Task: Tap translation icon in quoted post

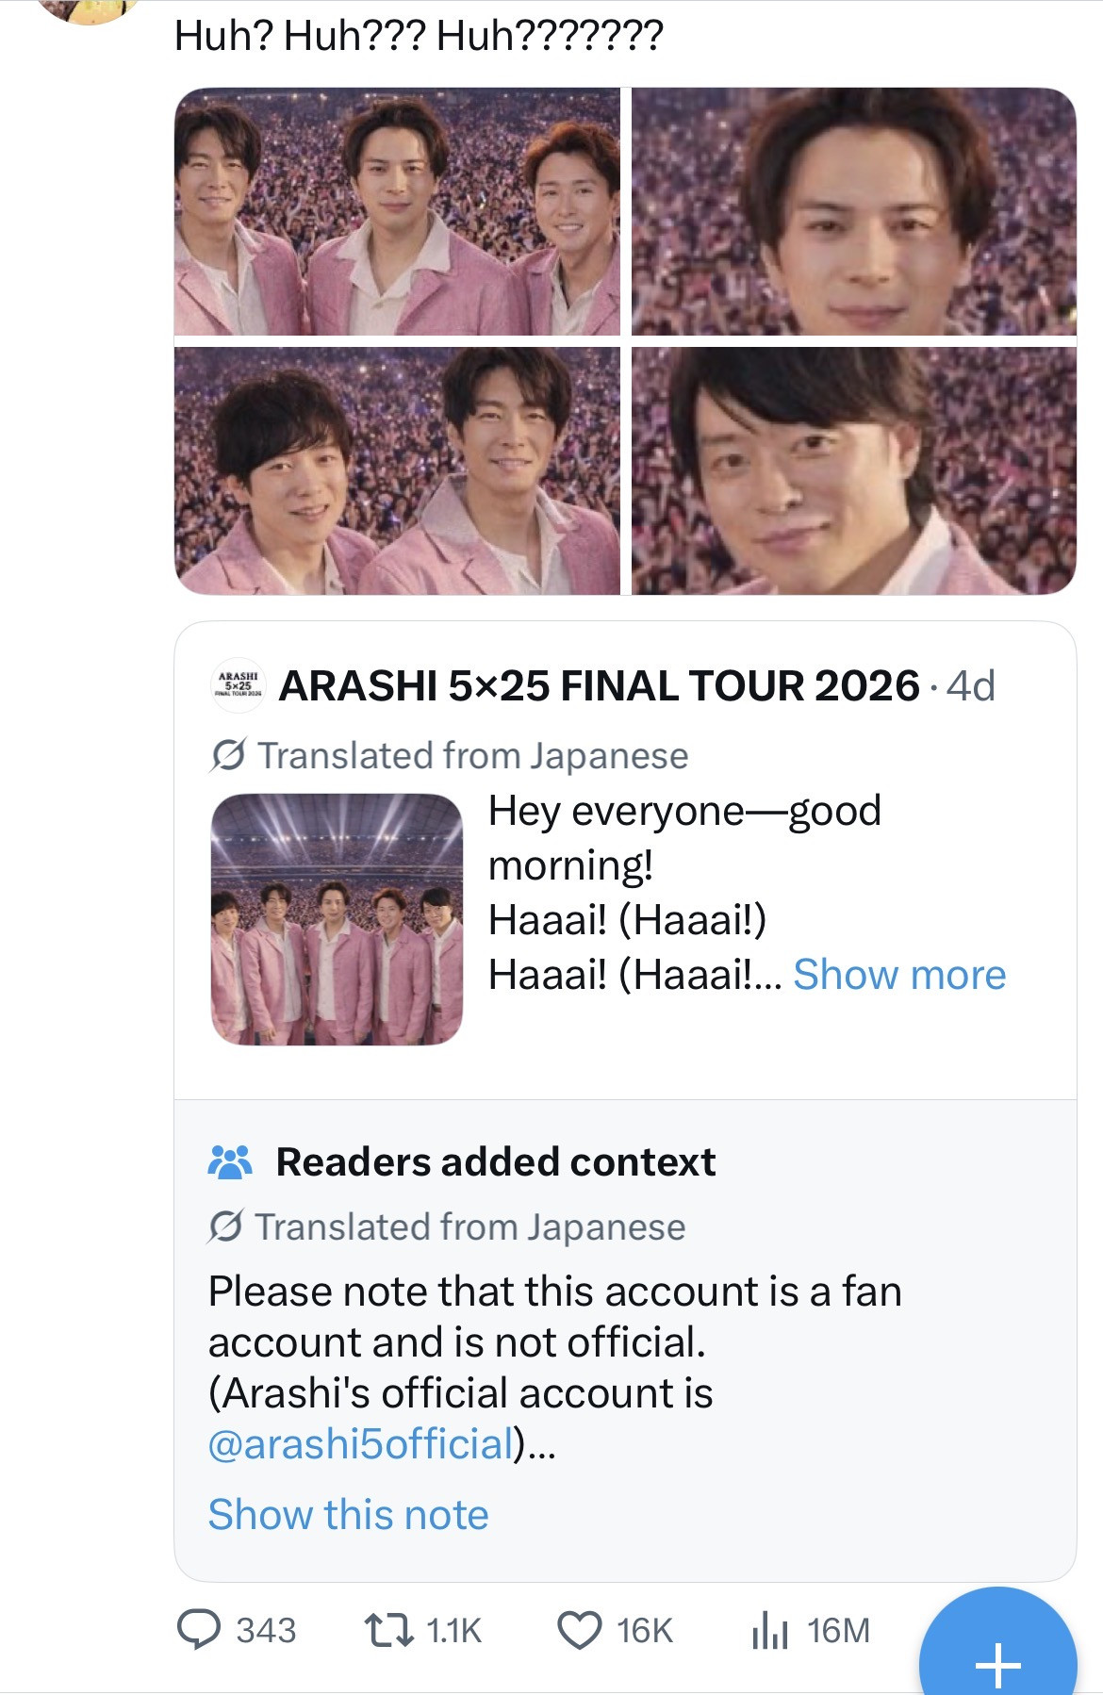Action: coord(228,755)
